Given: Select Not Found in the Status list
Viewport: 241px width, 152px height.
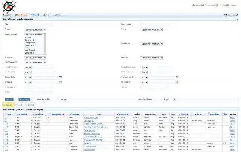Looking at the screenshot, I should tap(30, 50).
